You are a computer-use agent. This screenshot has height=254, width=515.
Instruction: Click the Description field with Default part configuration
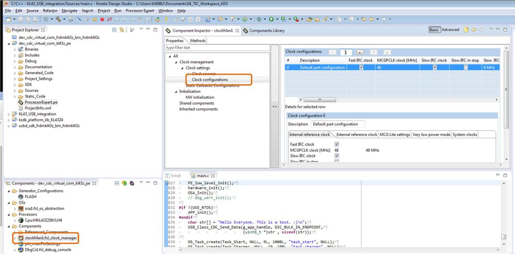pos(338,124)
